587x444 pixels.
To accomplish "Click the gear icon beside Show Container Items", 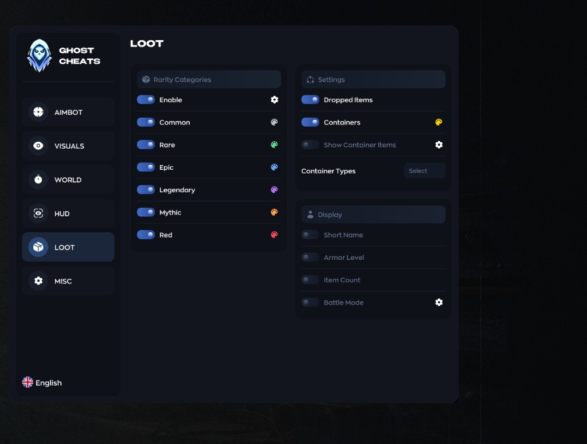I will click(439, 145).
